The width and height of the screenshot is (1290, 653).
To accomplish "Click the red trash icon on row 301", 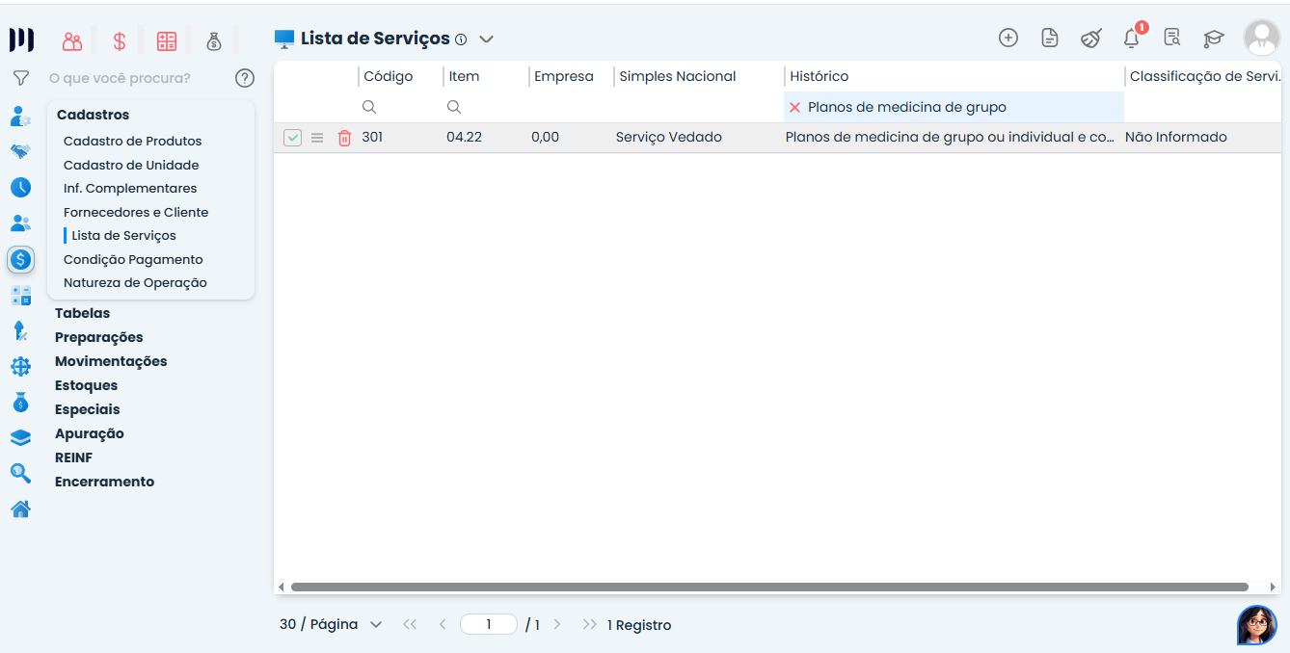I will (344, 138).
